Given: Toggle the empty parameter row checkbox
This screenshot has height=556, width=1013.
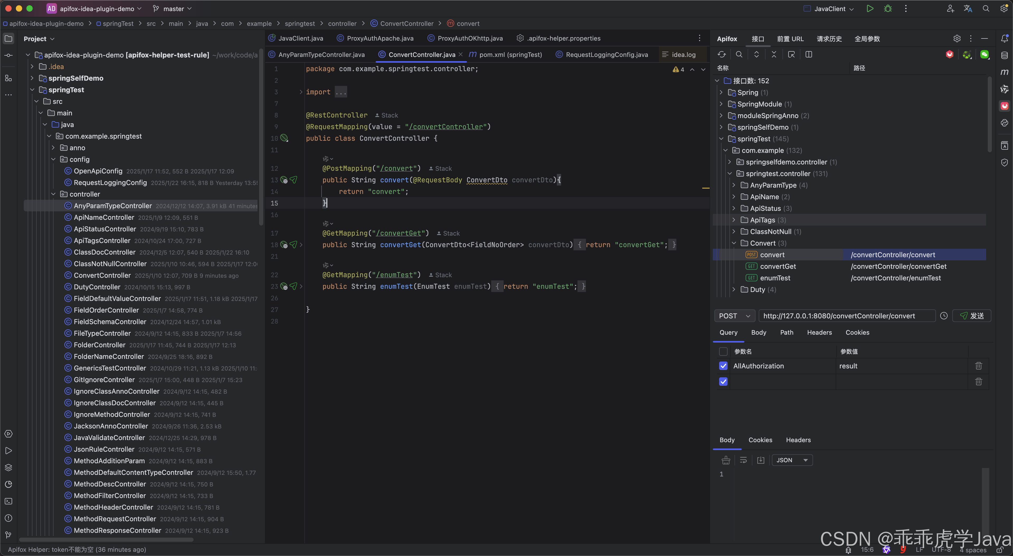Looking at the screenshot, I should click(723, 382).
